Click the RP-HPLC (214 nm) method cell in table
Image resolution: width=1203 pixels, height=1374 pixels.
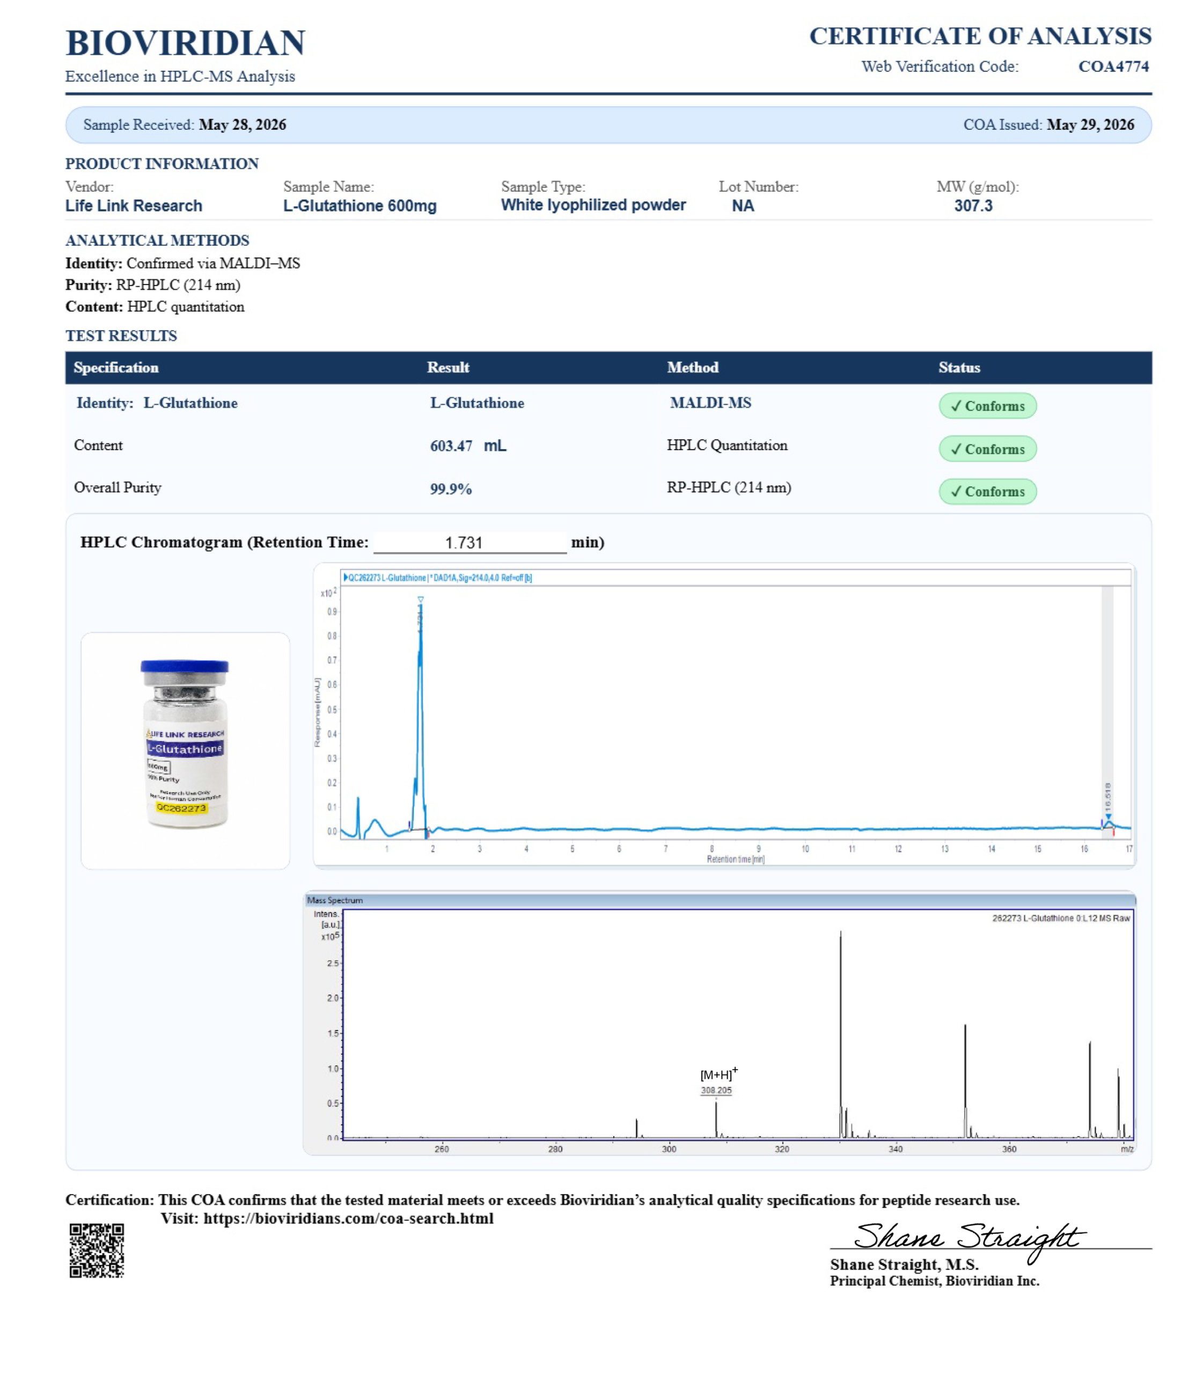(729, 487)
